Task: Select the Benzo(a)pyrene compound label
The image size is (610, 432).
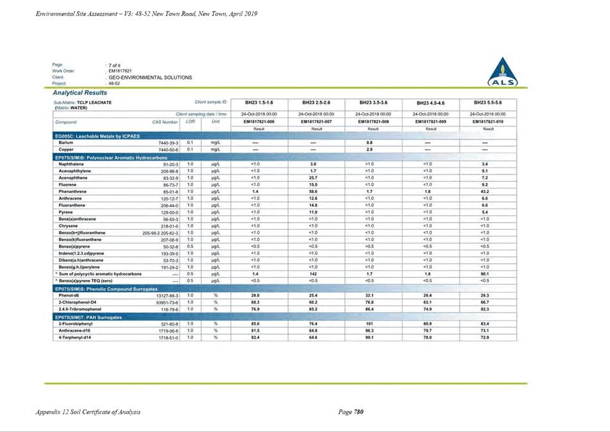Action: click(74, 246)
